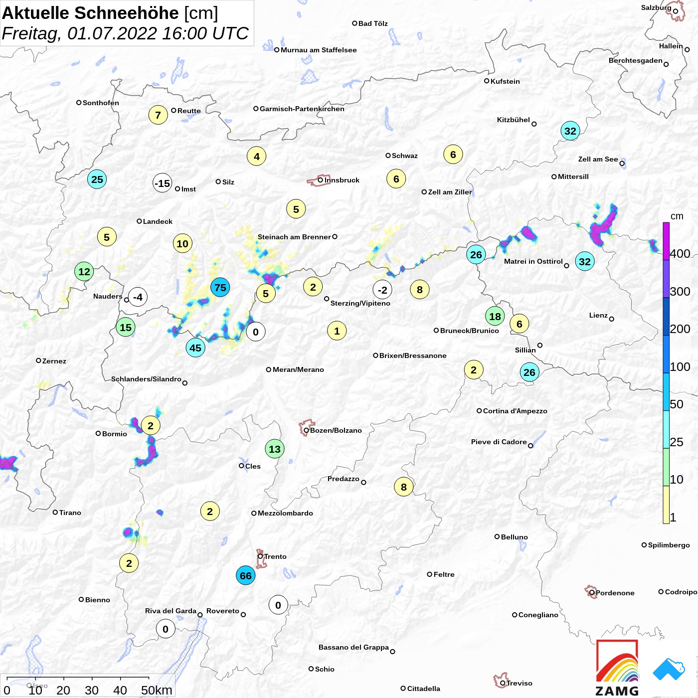This screenshot has height=698, width=698.
Task: Click the Schlanders/Silandro label
Action: 146,379
